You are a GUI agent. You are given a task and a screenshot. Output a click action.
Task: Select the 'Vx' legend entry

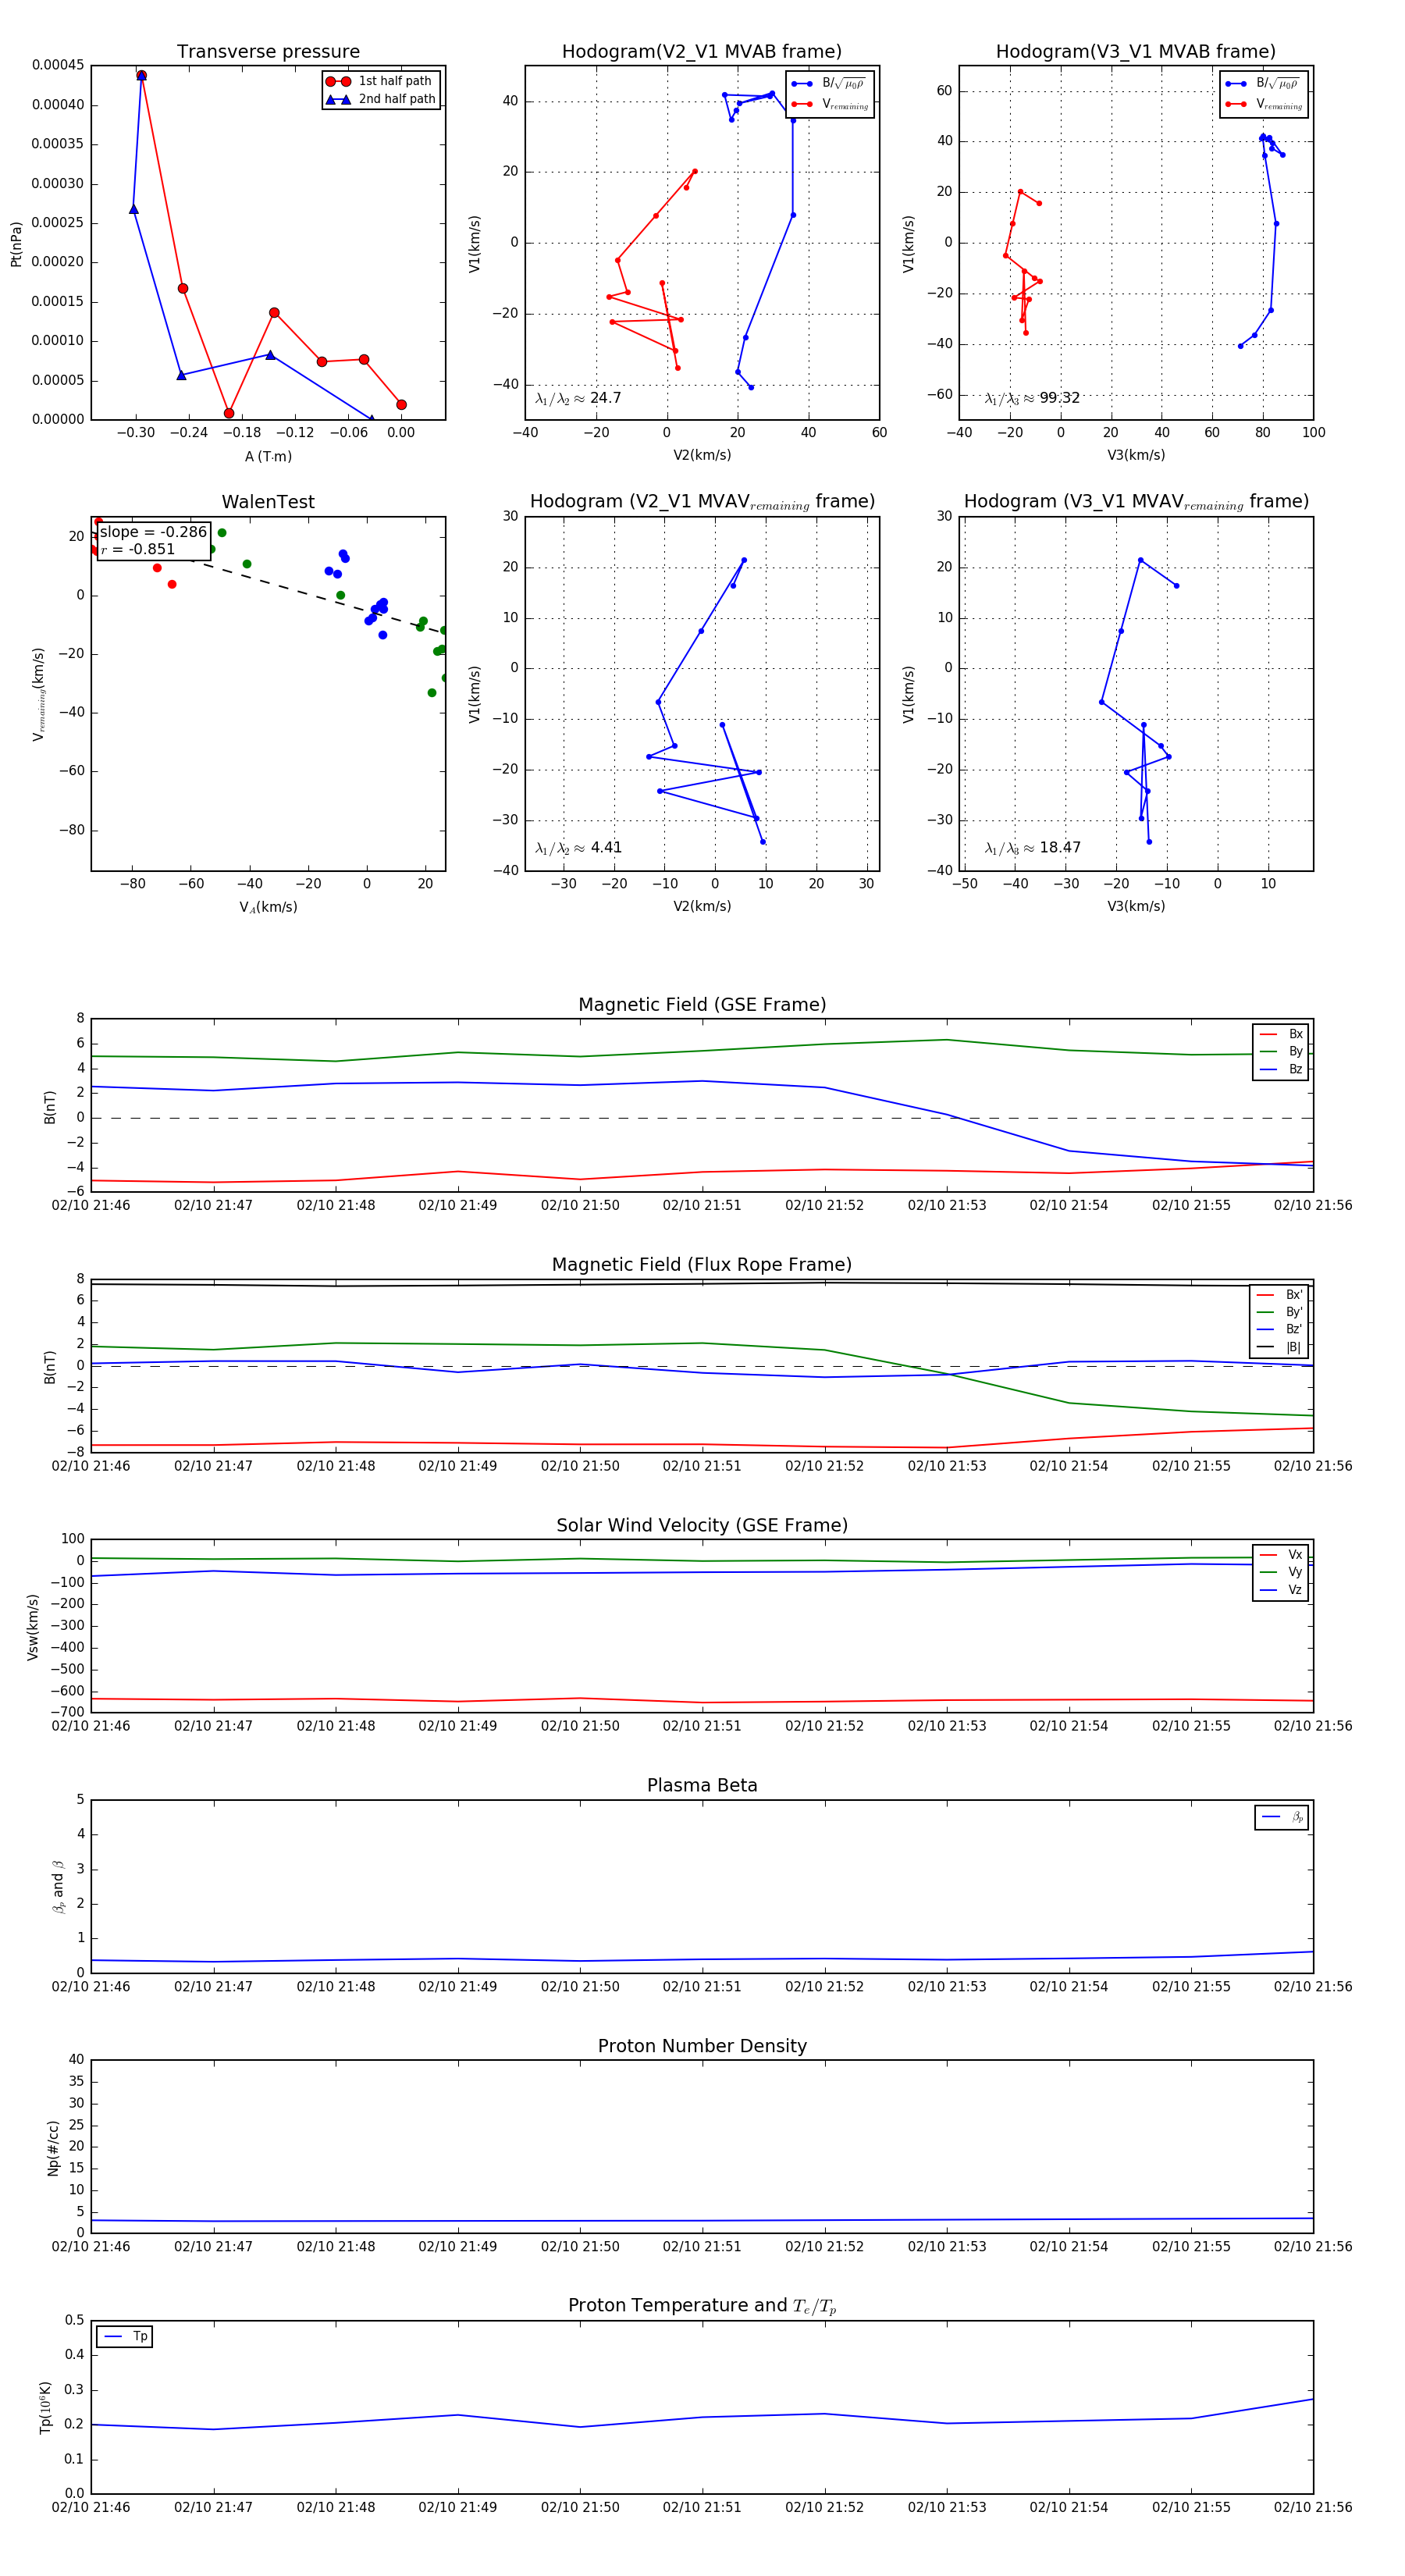1281,1555
